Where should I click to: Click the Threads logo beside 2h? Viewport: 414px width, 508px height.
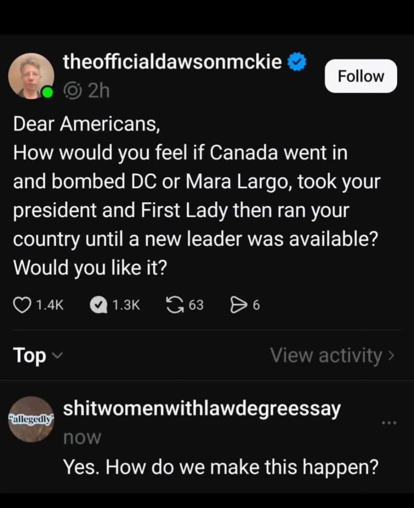(x=73, y=91)
